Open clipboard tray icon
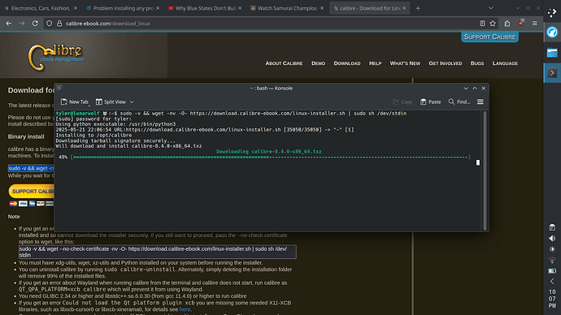The height and width of the screenshot is (315, 561). pos(552,227)
